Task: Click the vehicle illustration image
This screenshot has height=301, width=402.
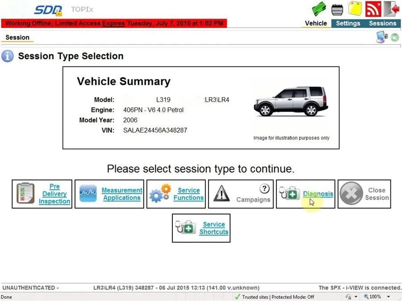Action: click(291, 101)
